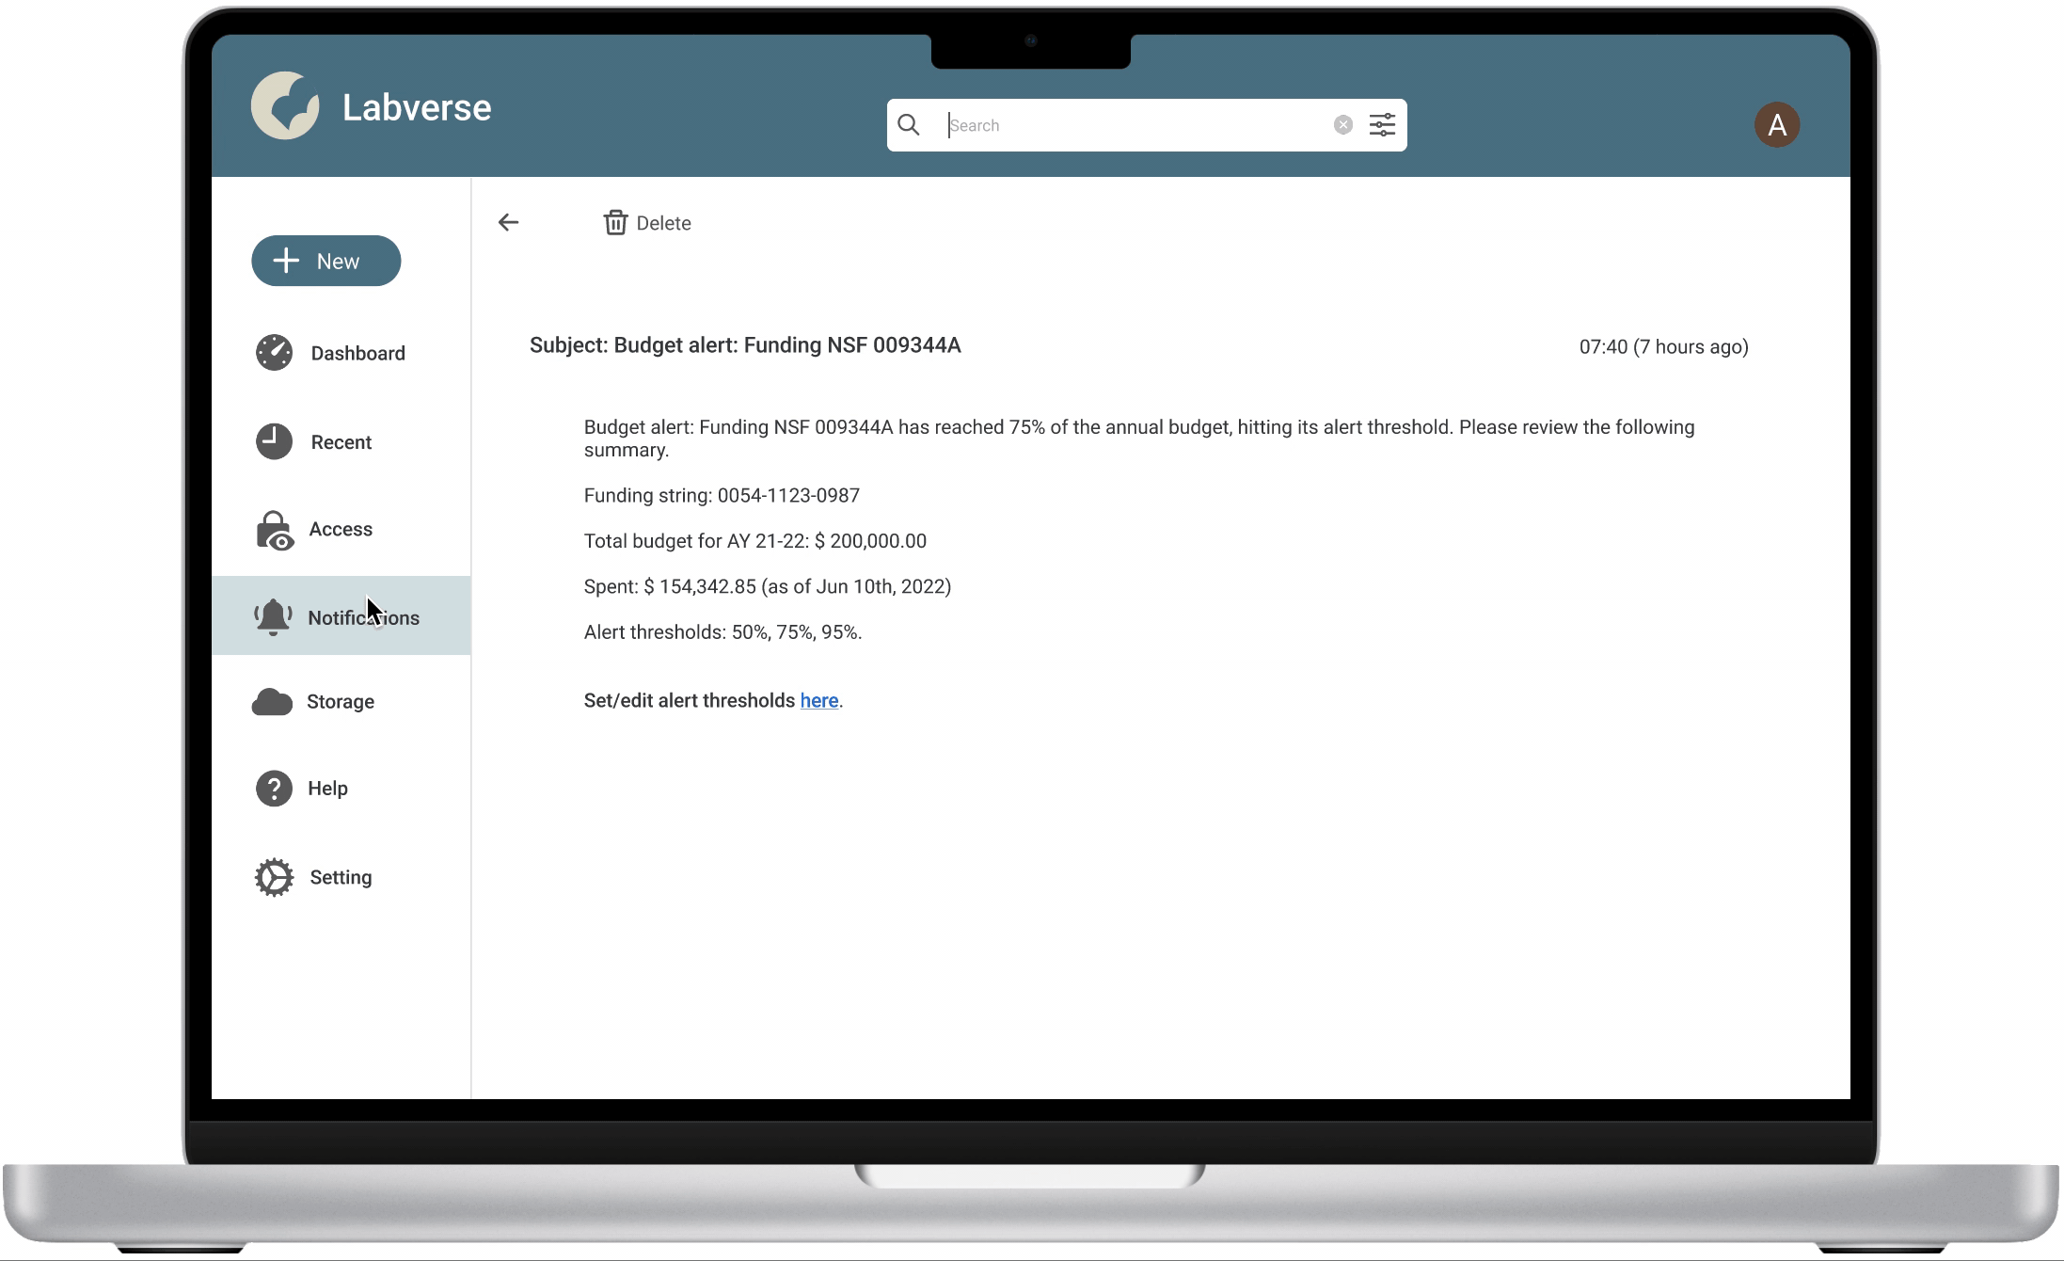Delete this budget alert notification
2064x1261 pixels.
click(x=647, y=223)
